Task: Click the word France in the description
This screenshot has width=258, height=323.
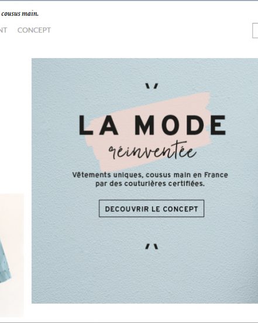Action: (x=216, y=175)
